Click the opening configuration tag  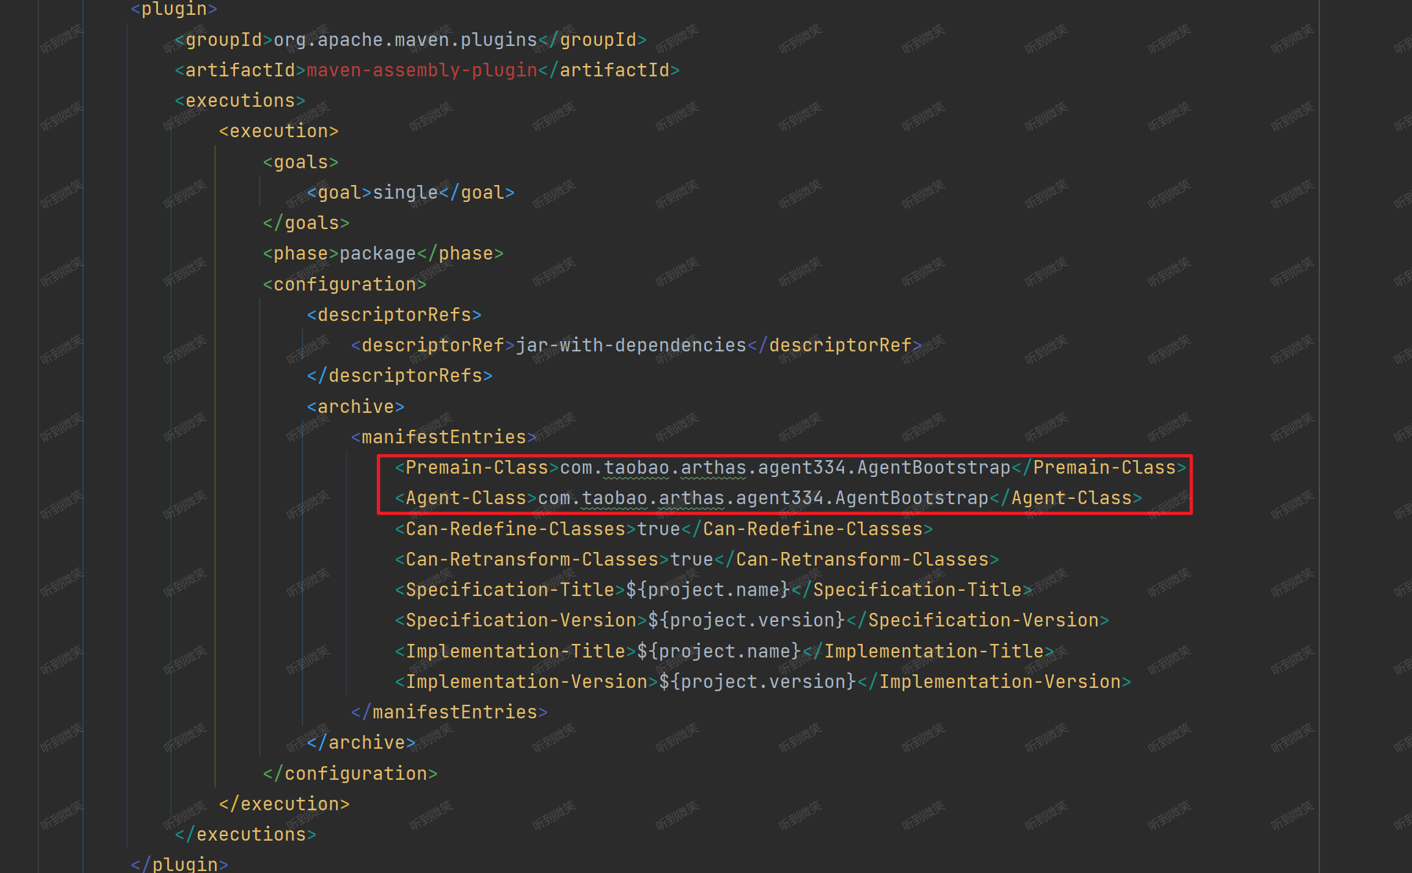(345, 284)
